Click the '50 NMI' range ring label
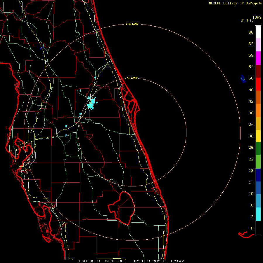 pos(132,78)
